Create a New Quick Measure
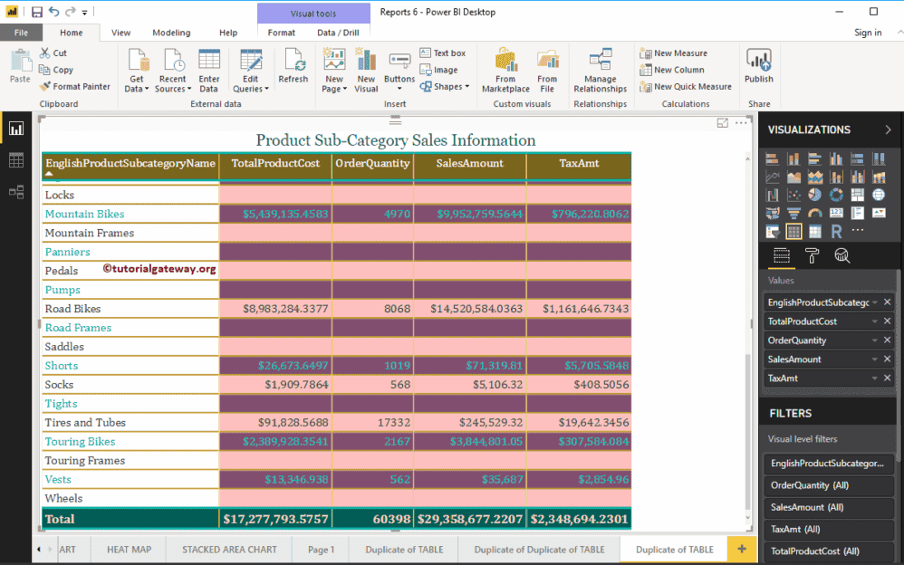This screenshot has height=565, width=904. click(x=686, y=87)
